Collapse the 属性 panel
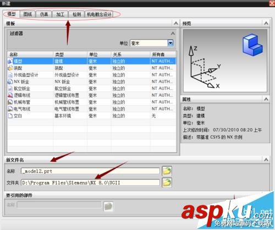Viewport: 275px width, 230px height. (266, 99)
